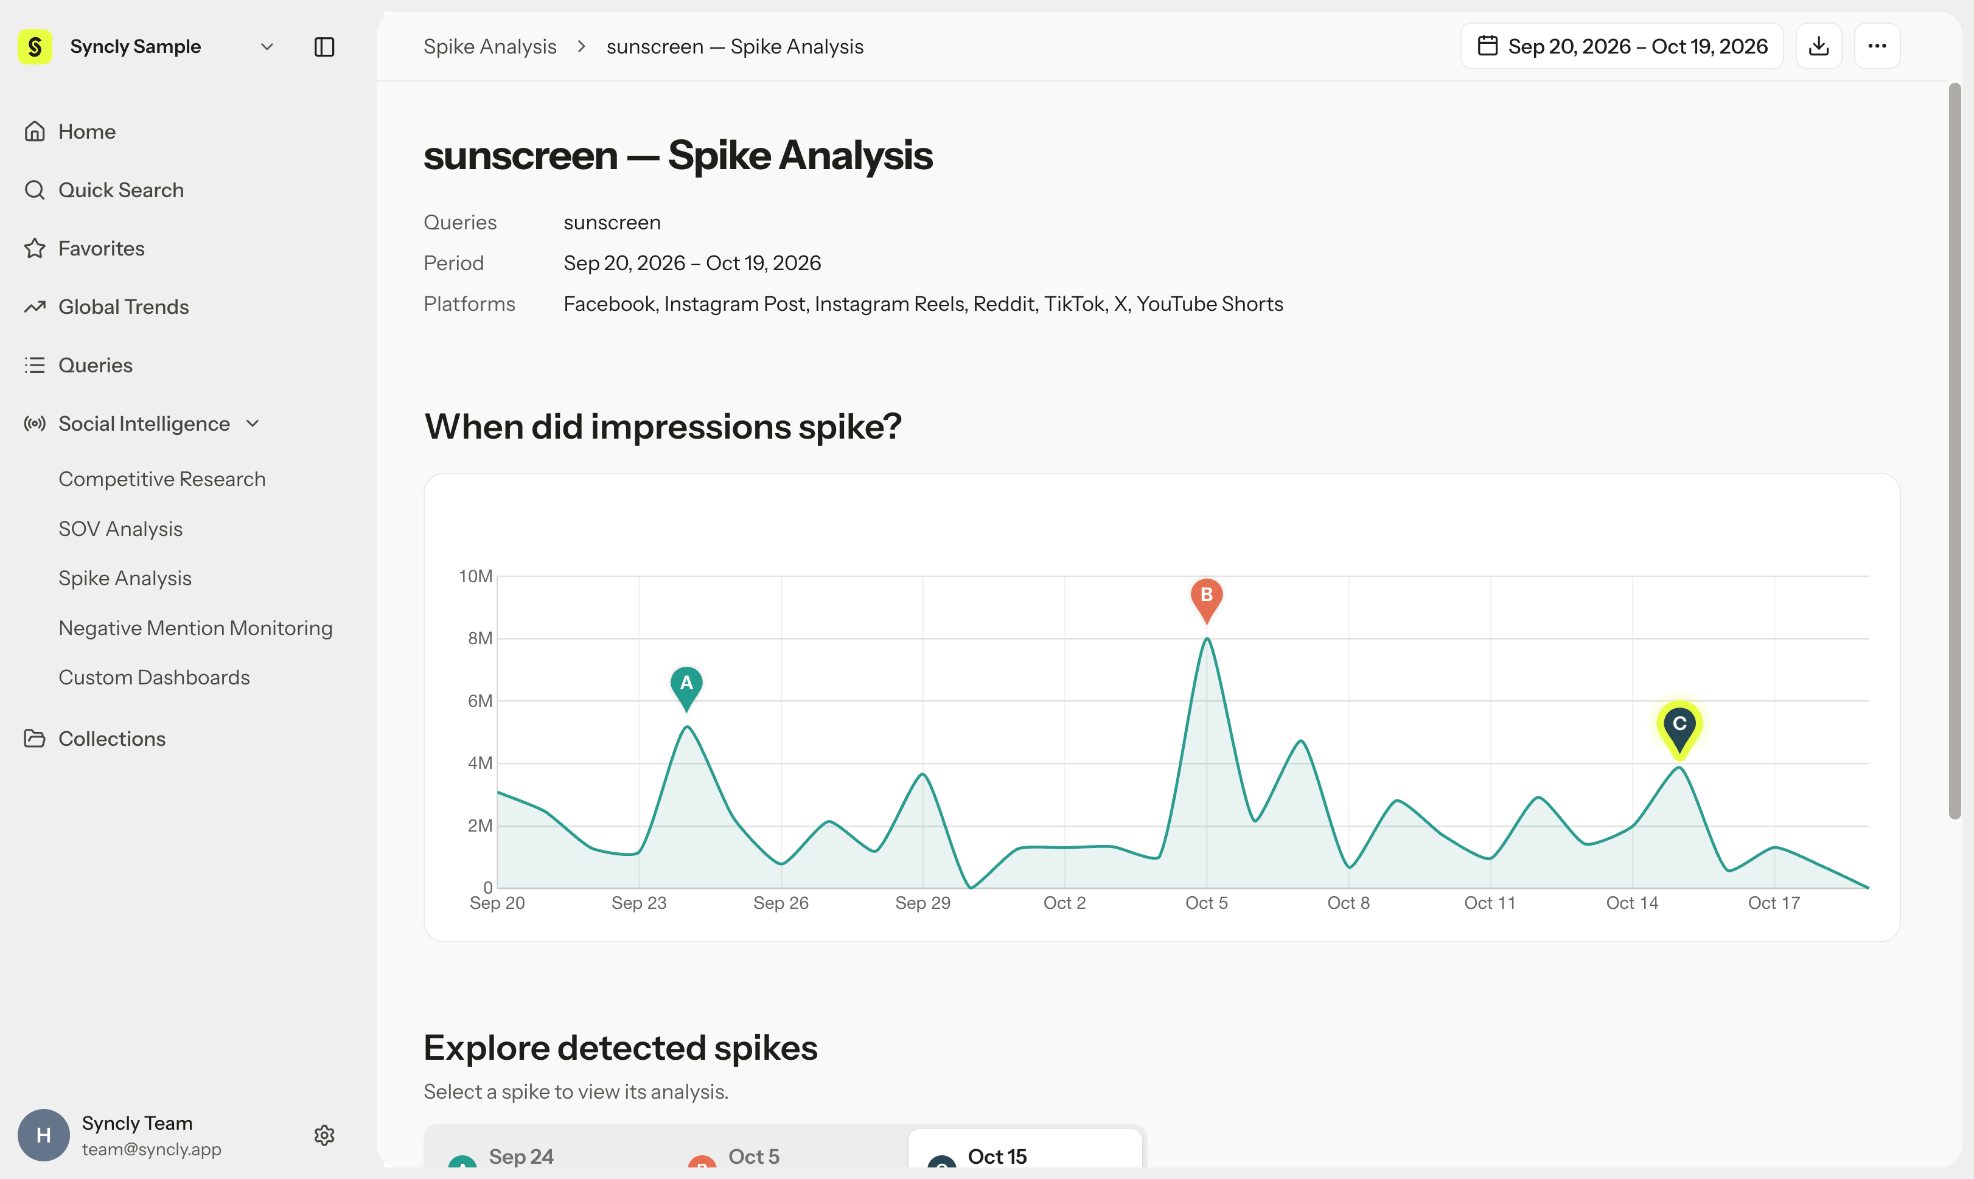
Task: Open Quick Search
Action: pos(104,190)
